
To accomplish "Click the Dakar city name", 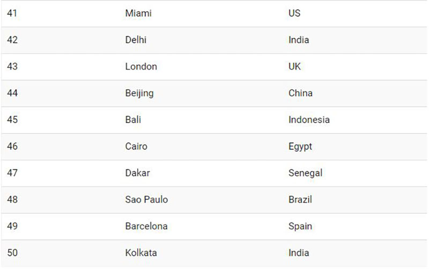I will 137,173.
